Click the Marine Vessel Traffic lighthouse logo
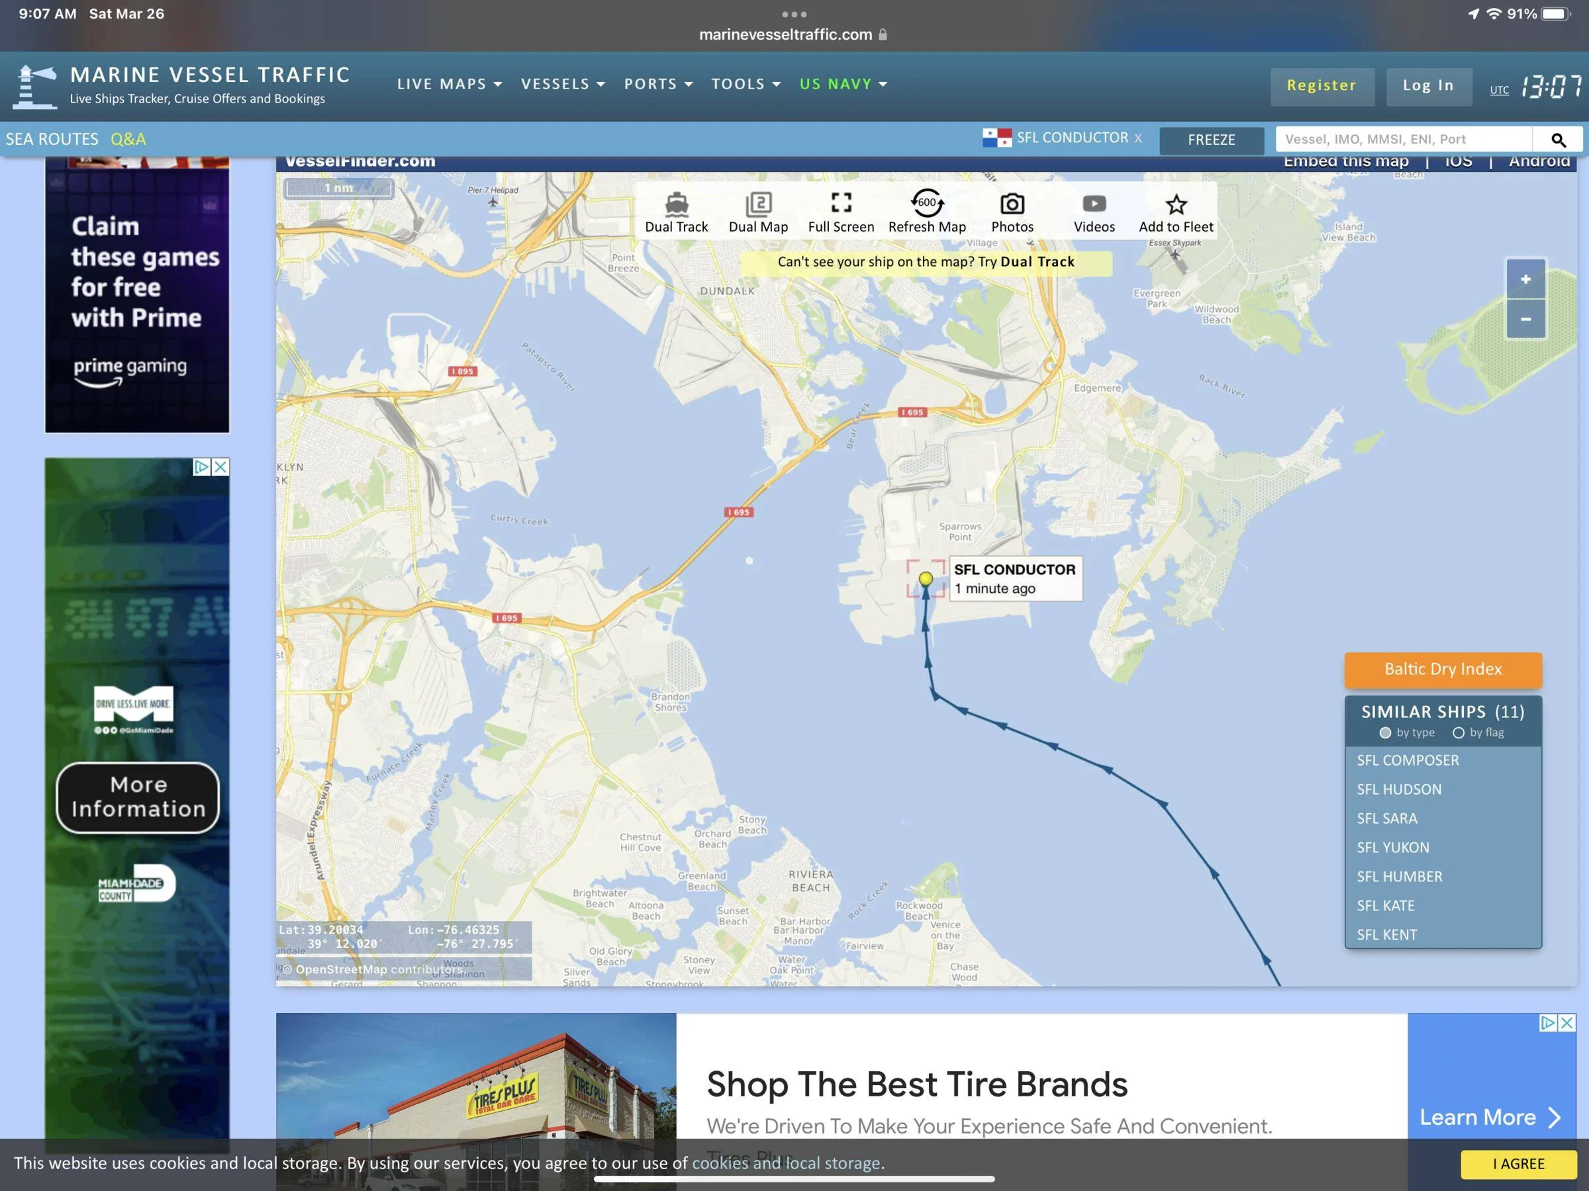Viewport: 1589px width, 1191px height. [x=35, y=87]
